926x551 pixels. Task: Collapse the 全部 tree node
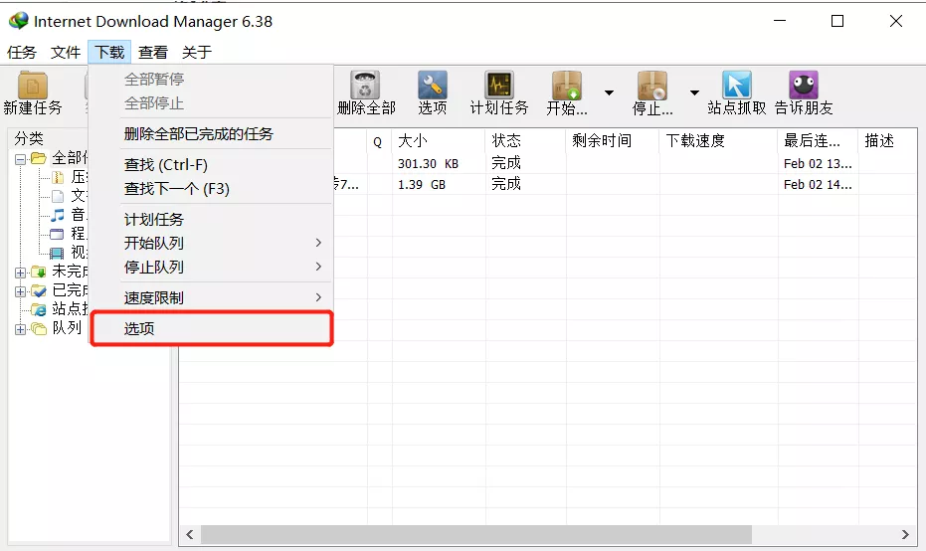[20, 159]
